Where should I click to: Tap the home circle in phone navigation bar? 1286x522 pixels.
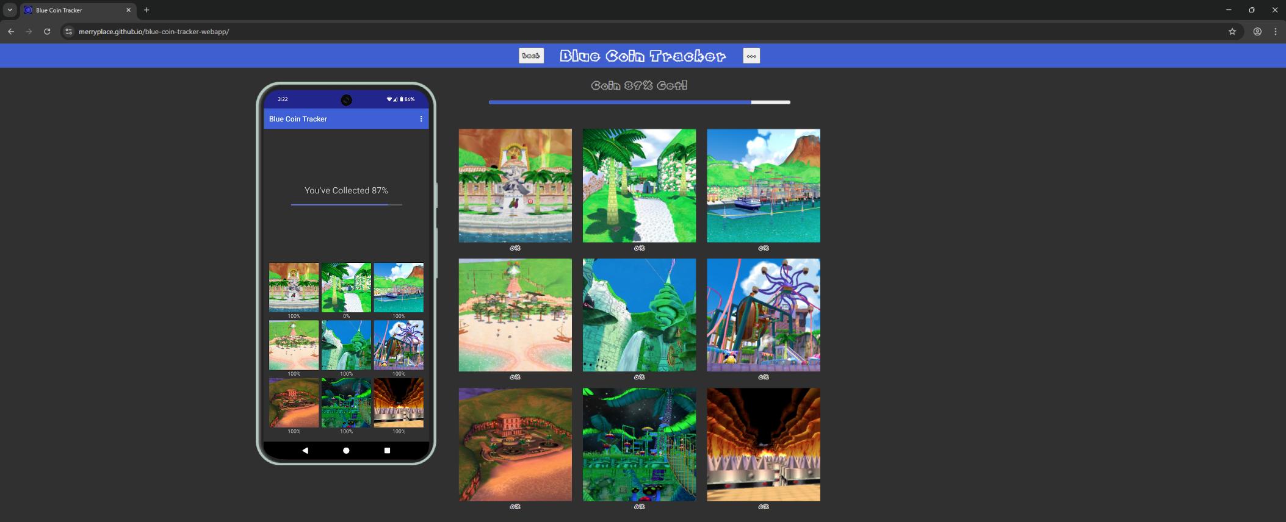(346, 451)
